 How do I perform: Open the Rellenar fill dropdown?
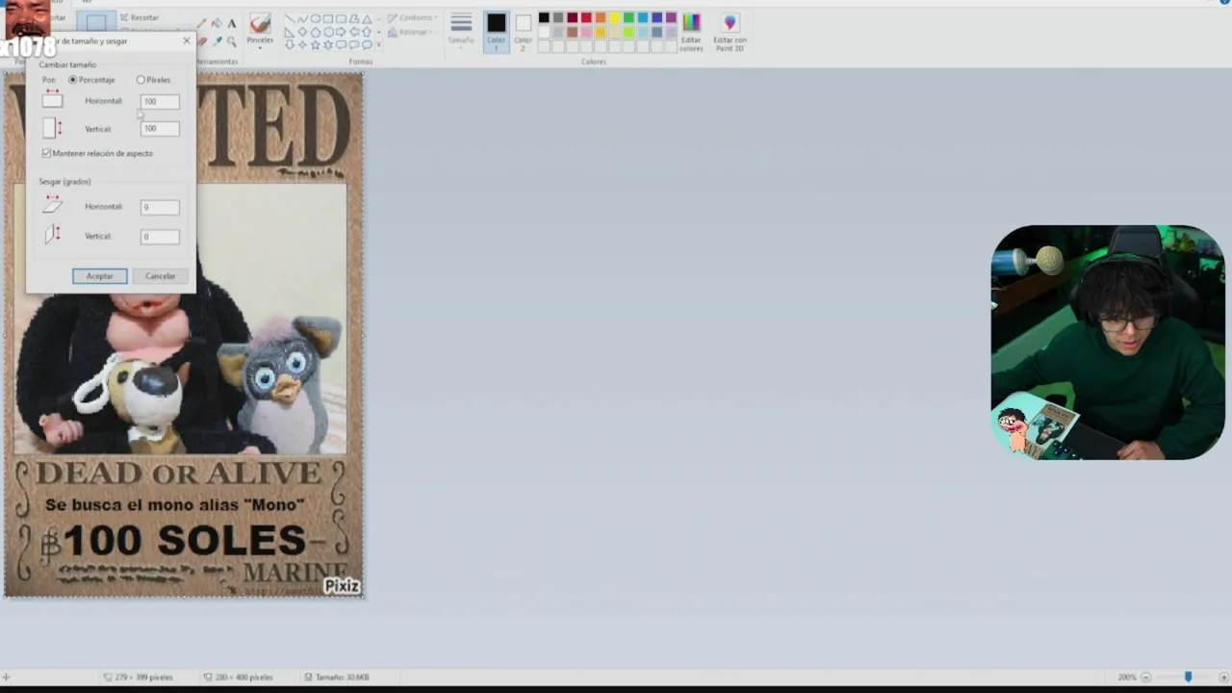click(411, 32)
